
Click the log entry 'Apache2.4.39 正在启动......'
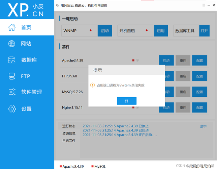click(120, 135)
